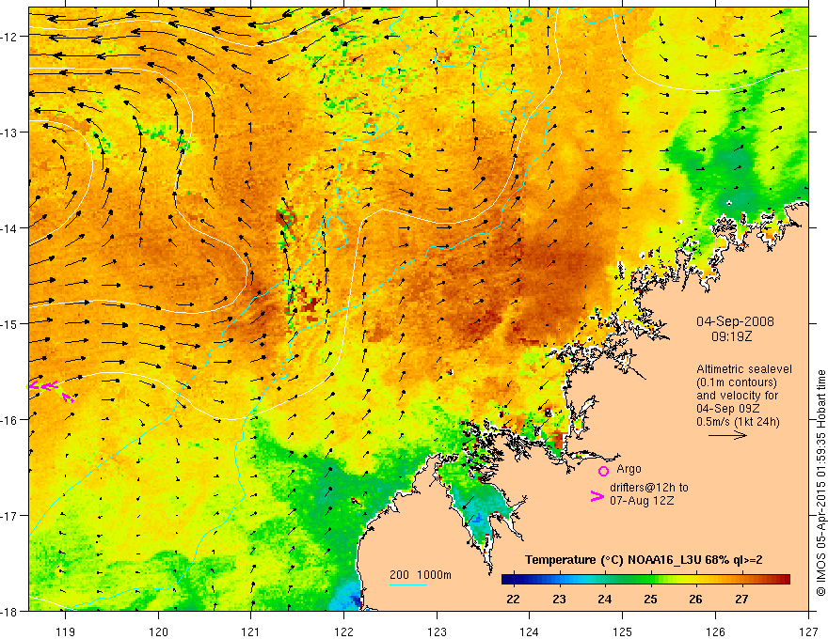The height and width of the screenshot is (639, 828).
Task: Select the time text 09:19Z
Action: click(731, 336)
